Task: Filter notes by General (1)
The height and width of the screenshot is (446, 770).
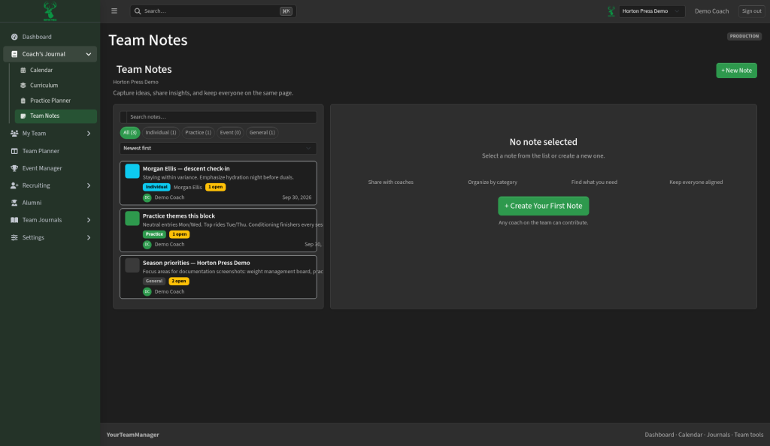Action: (x=262, y=132)
